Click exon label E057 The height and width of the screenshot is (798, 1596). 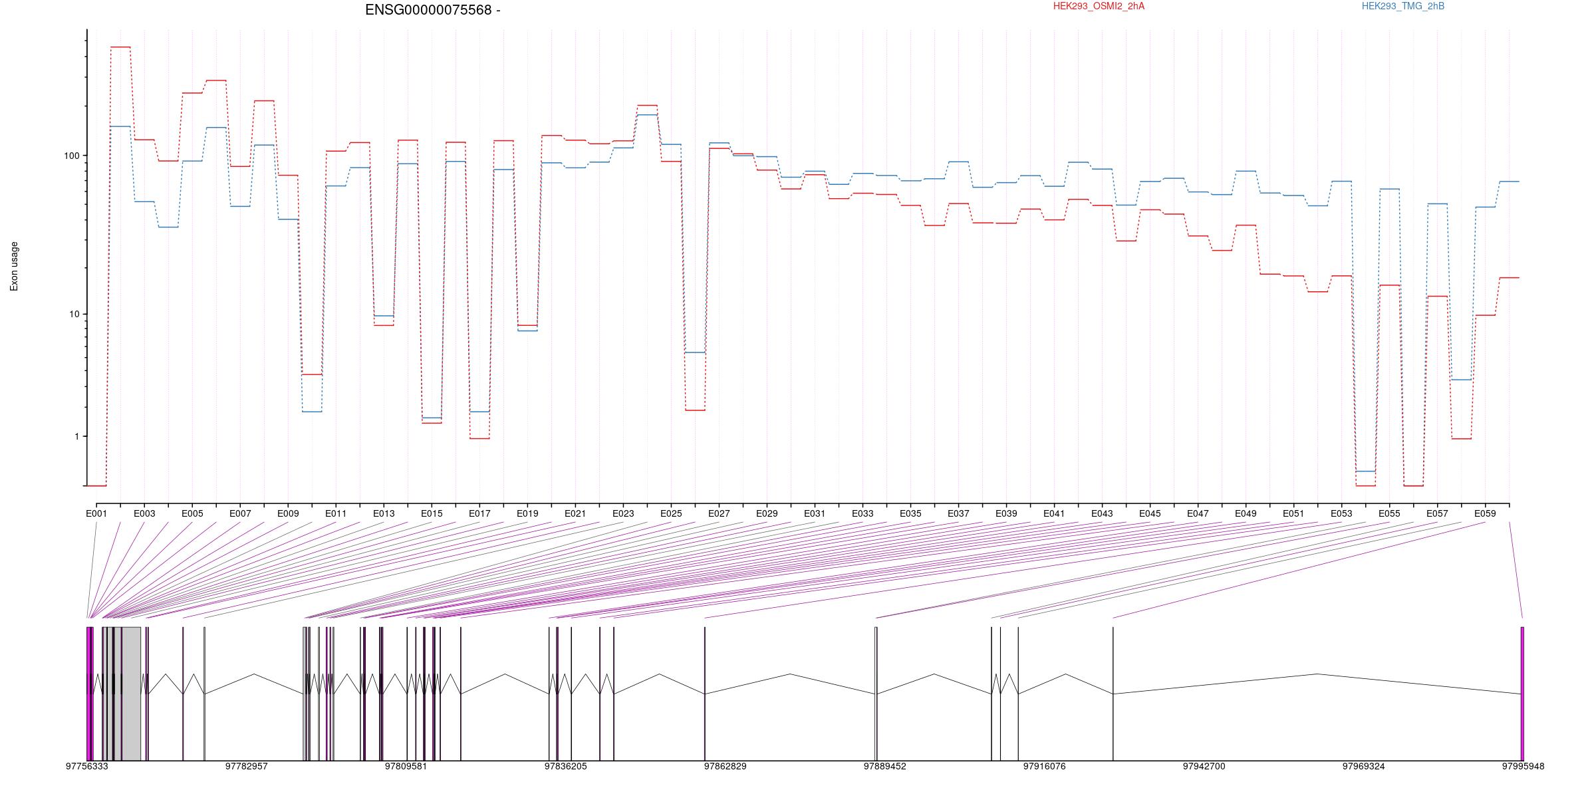(x=1437, y=513)
